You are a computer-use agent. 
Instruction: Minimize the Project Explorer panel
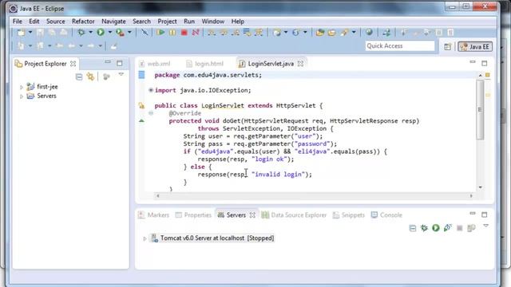108,62
